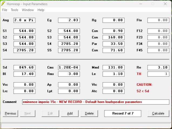Close the Hornresp window
172x129 pixels.
point(165,4)
